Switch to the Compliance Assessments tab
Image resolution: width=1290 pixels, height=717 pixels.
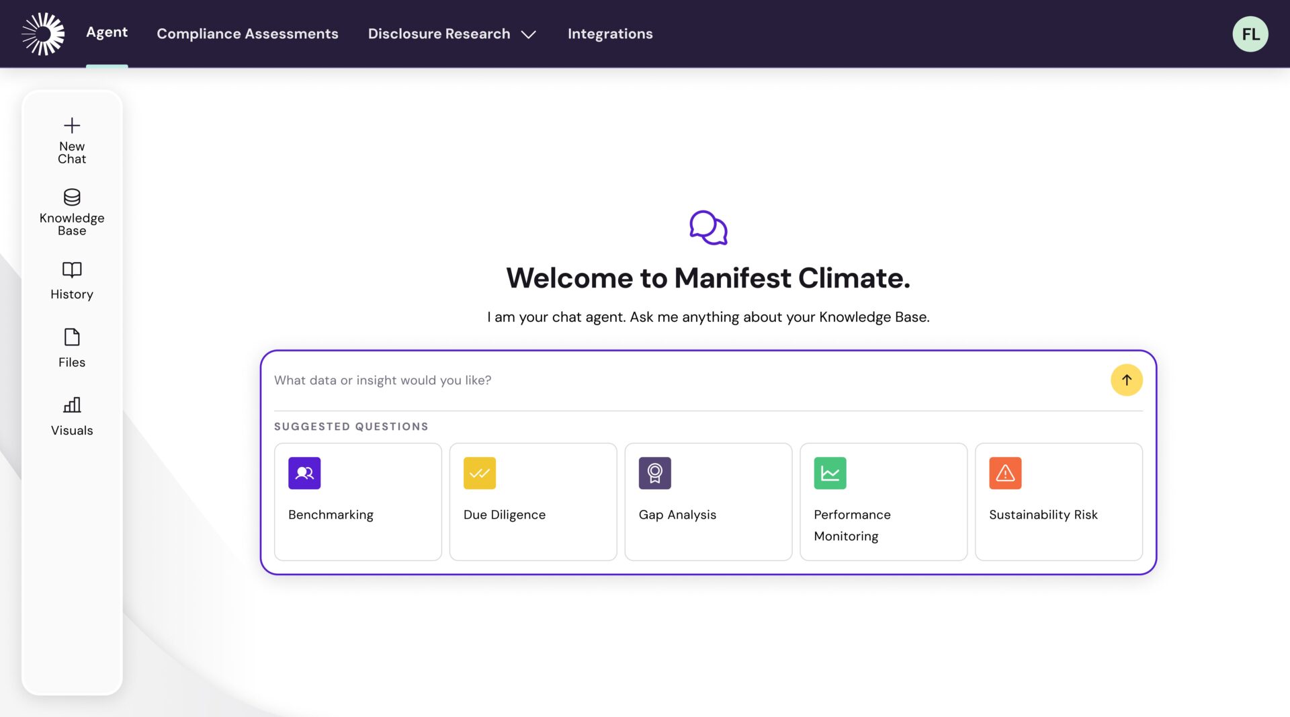click(247, 34)
